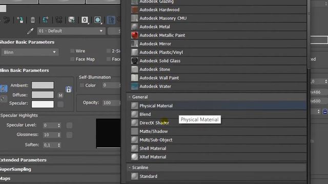328x184 pixels.
Task: Enable the Wire checkbox
Action: (72, 51)
